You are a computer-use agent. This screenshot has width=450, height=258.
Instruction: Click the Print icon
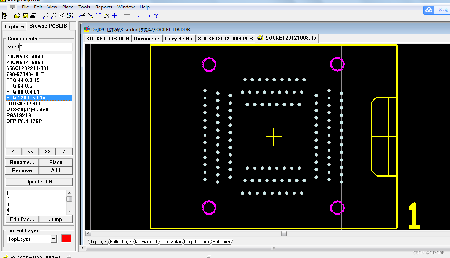33,16
